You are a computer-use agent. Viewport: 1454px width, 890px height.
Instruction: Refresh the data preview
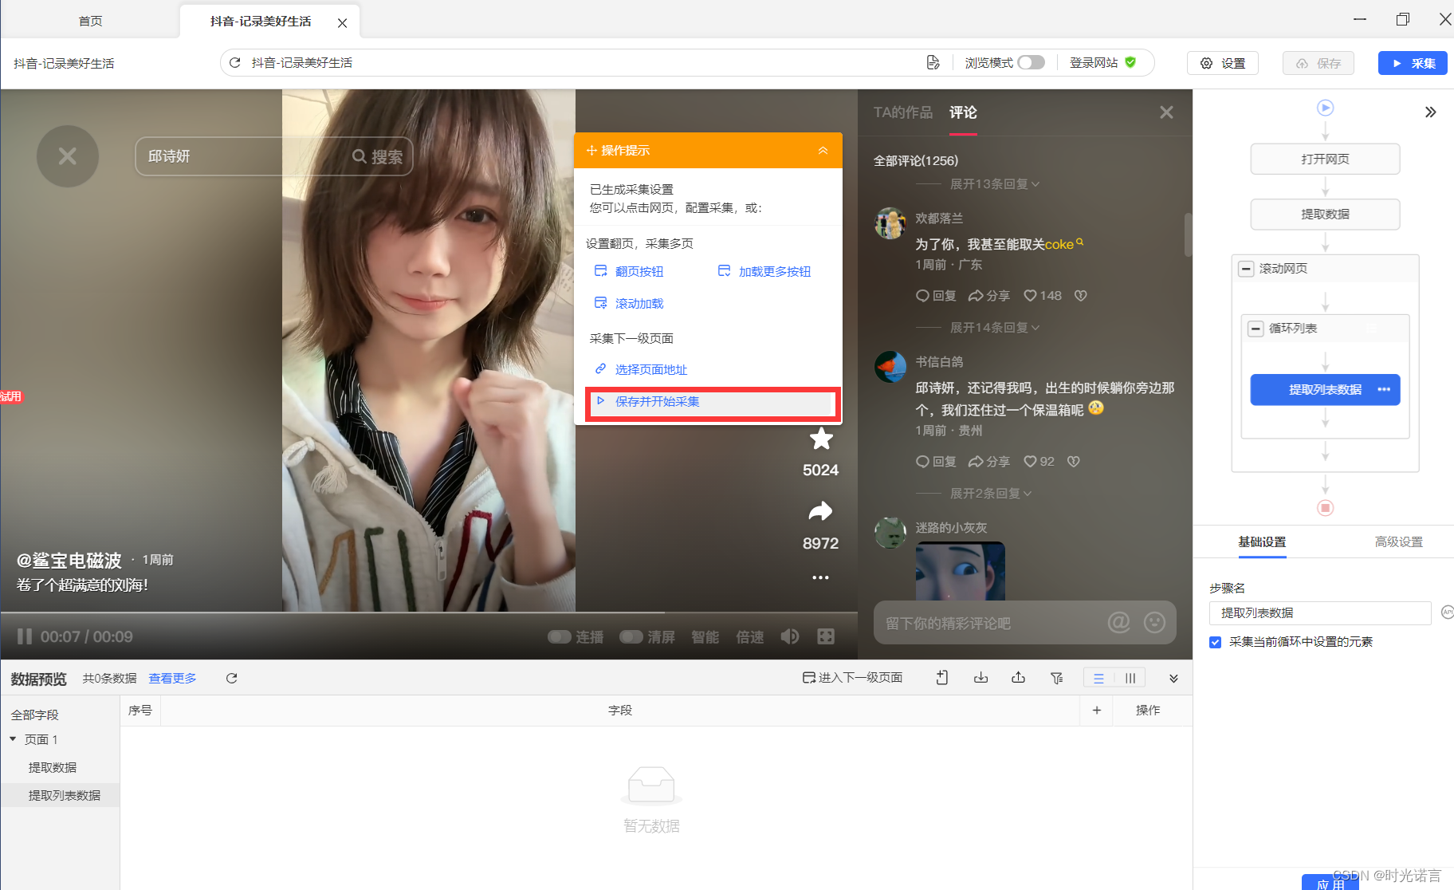(x=231, y=678)
